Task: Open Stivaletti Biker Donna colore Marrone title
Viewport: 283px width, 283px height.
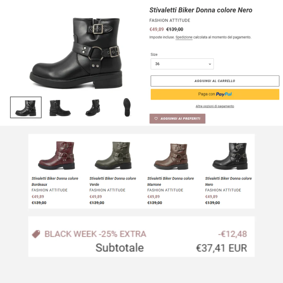Action: point(170,181)
